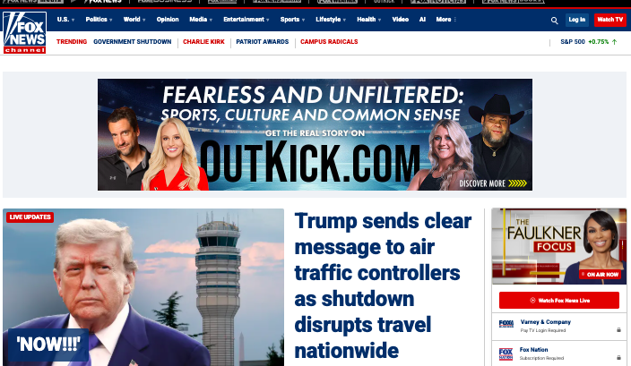The width and height of the screenshot is (631, 366).
Task: Click The Faulkner Focus on-air thumbnail
Action: [559, 246]
